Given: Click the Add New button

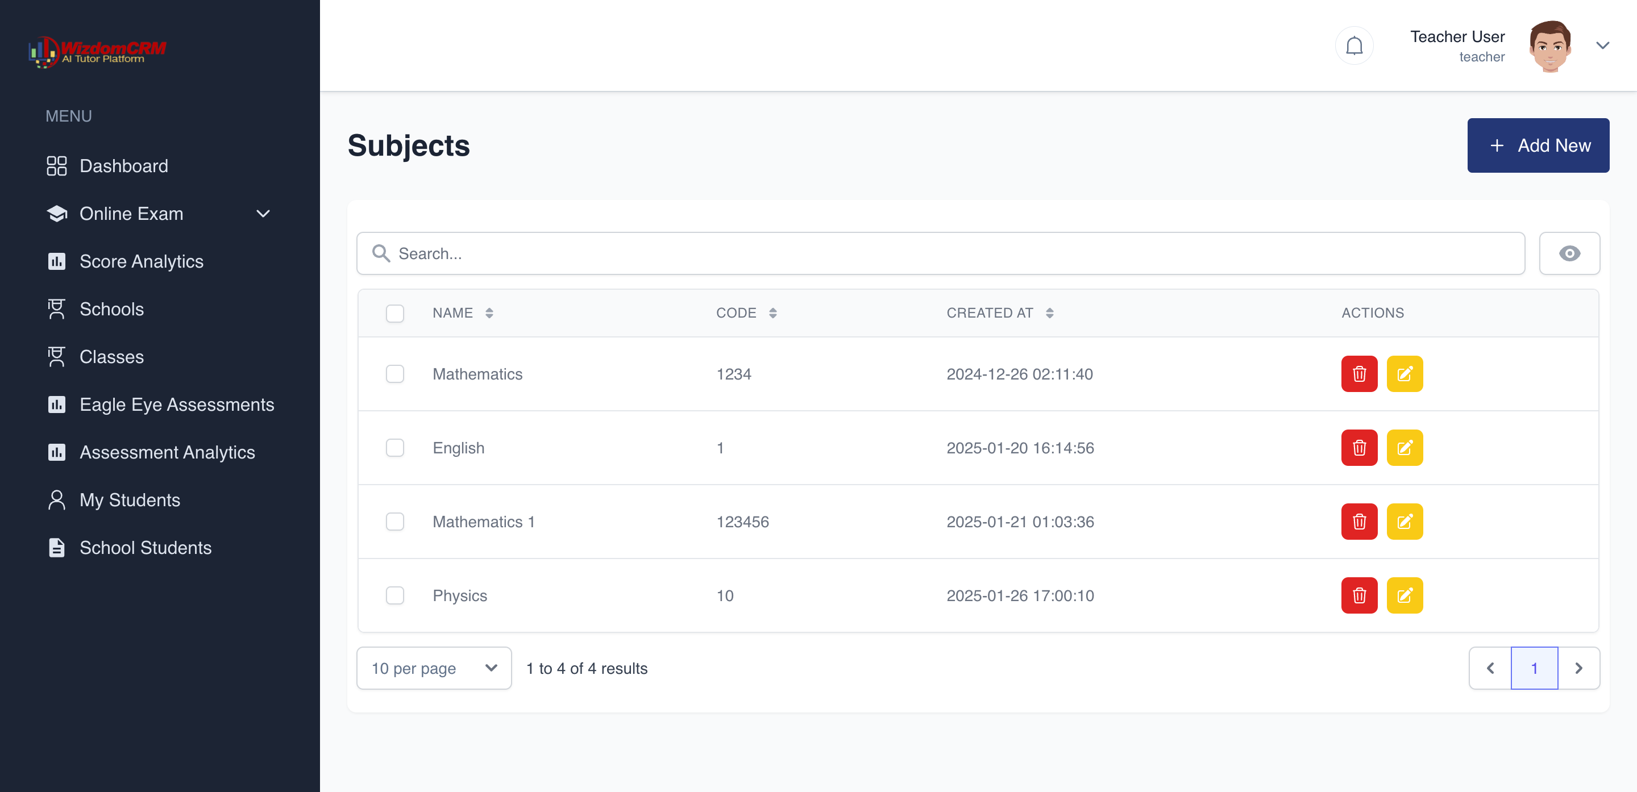Looking at the screenshot, I should [1538, 145].
